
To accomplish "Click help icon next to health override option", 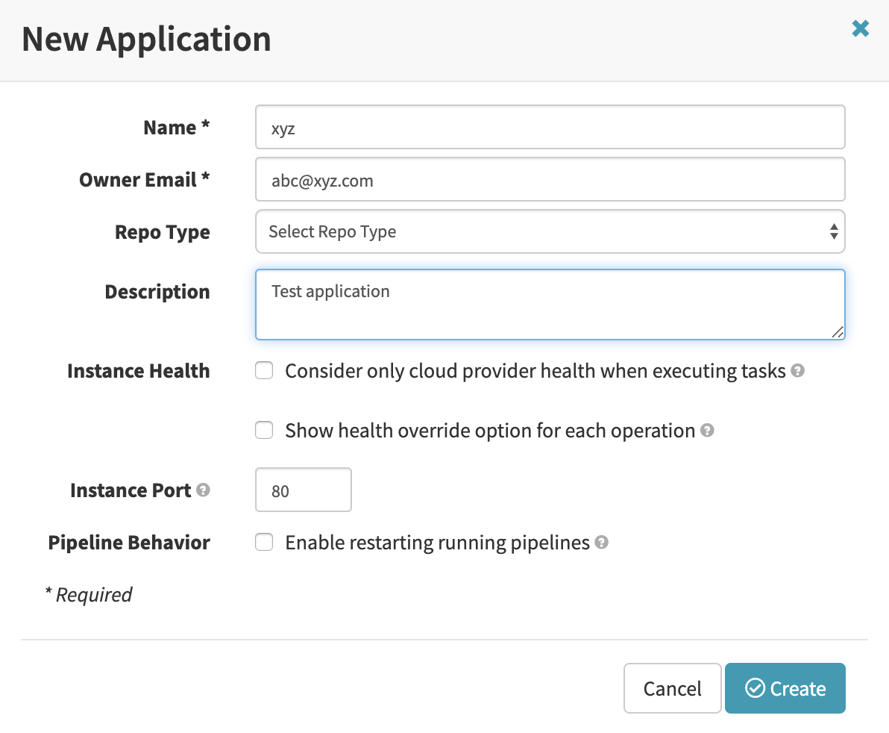I will [x=707, y=431].
